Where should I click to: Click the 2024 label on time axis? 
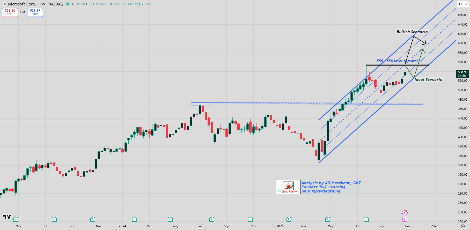coord(122,226)
